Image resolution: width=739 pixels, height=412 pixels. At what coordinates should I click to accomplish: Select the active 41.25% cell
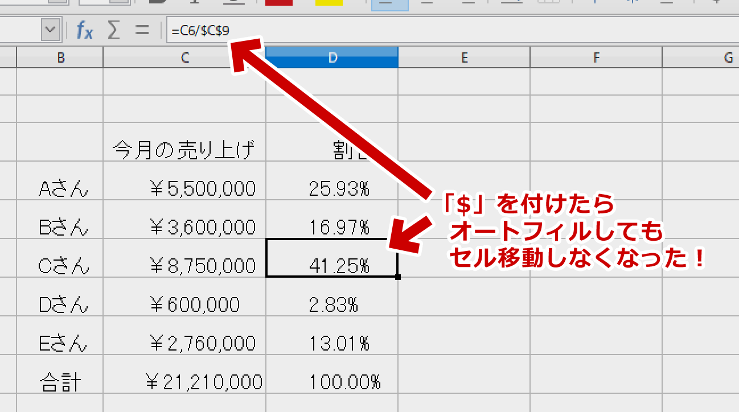(332, 258)
